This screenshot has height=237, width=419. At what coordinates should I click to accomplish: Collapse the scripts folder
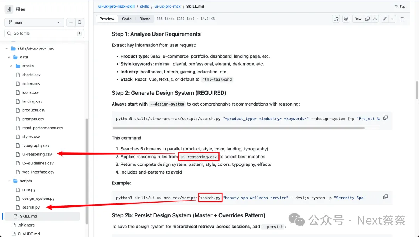point(9,181)
